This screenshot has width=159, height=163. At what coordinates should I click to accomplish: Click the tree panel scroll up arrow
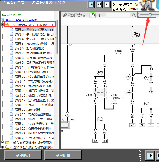click(56, 14)
